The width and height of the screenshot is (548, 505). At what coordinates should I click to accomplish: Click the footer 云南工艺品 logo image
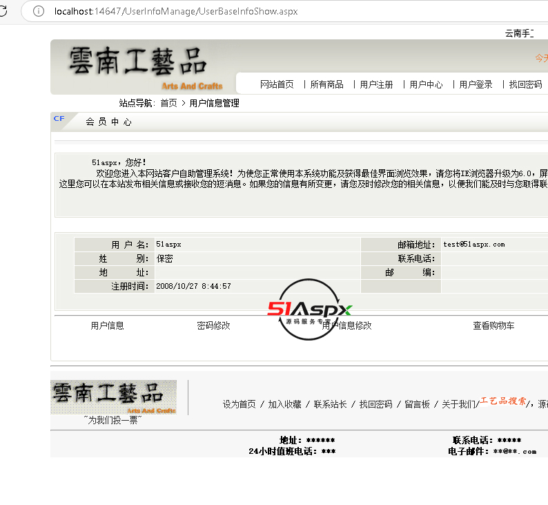[113, 397]
